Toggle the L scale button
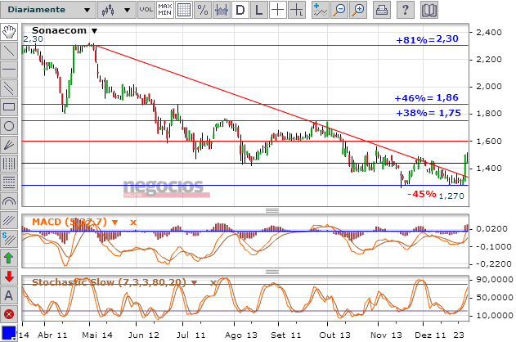This screenshot has height=342, width=516. pyautogui.click(x=259, y=10)
